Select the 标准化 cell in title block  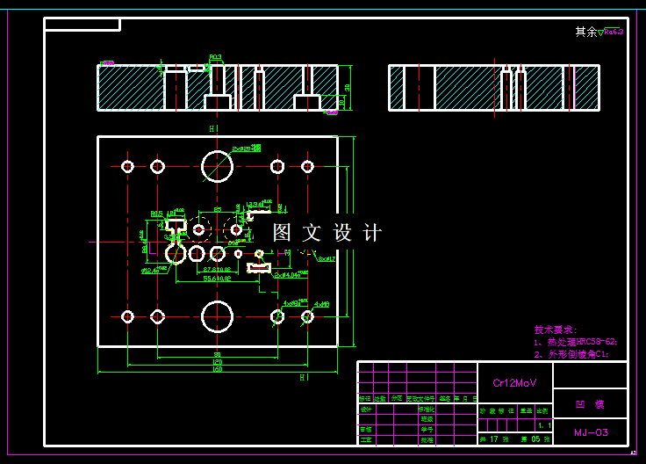click(427, 410)
